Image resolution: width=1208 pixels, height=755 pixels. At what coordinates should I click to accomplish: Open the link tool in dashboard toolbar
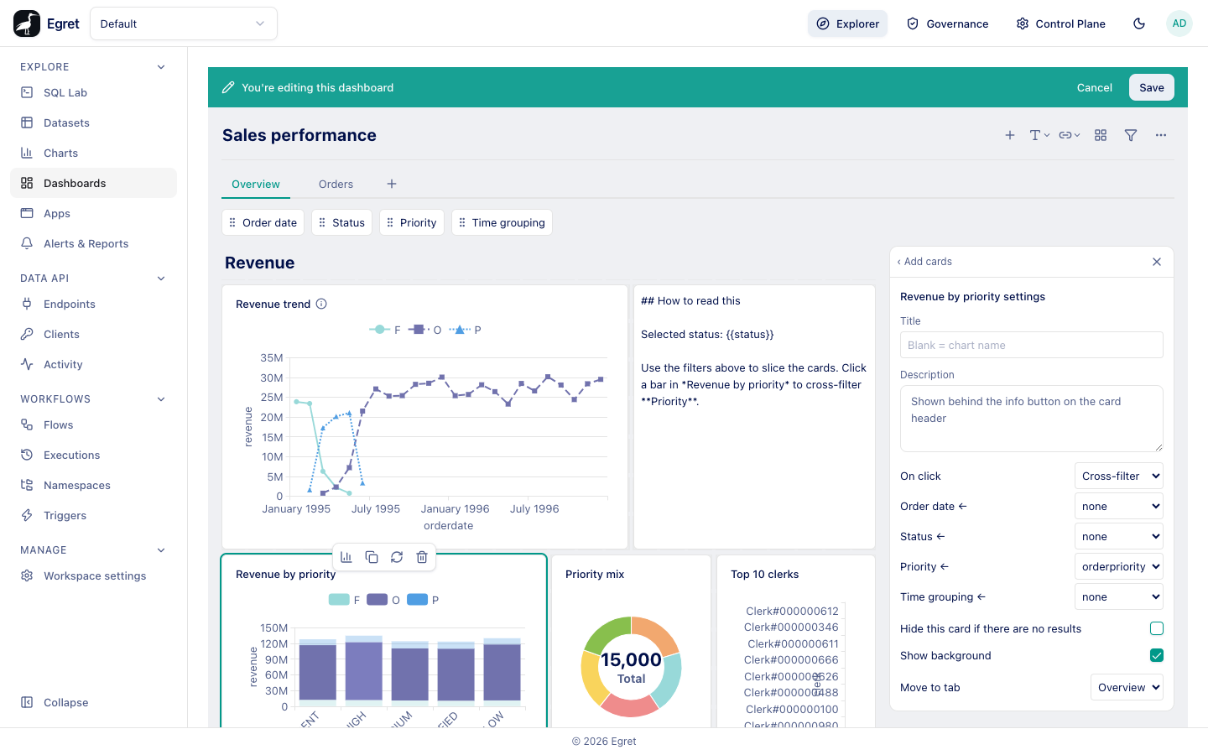point(1070,135)
